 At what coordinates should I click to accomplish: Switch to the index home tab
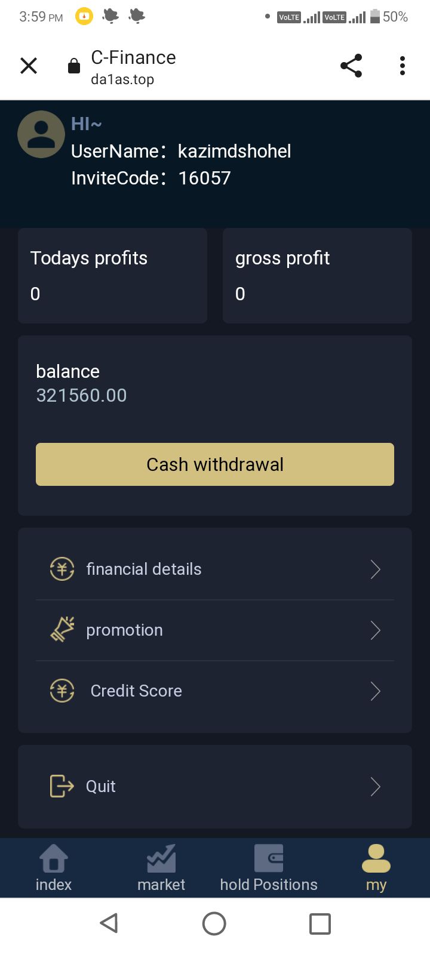click(54, 868)
